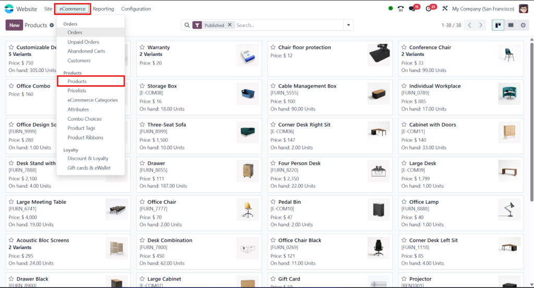The height and width of the screenshot is (288, 534).
Task: Open the My Company (San Francisco) company switcher
Action: point(483,9)
